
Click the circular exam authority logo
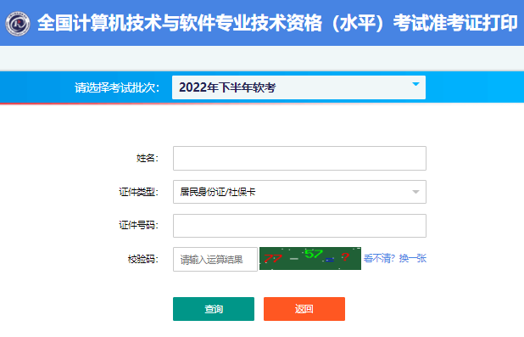[18, 24]
